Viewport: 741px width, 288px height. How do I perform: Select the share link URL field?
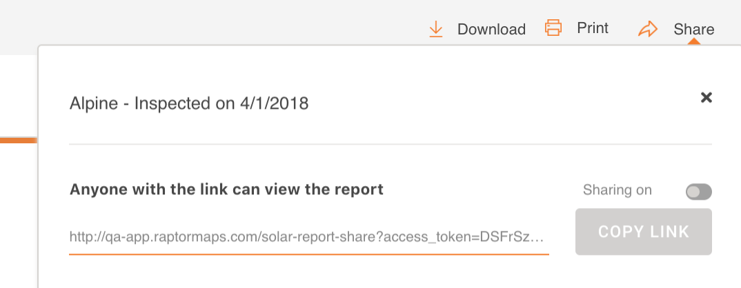(308, 236)
